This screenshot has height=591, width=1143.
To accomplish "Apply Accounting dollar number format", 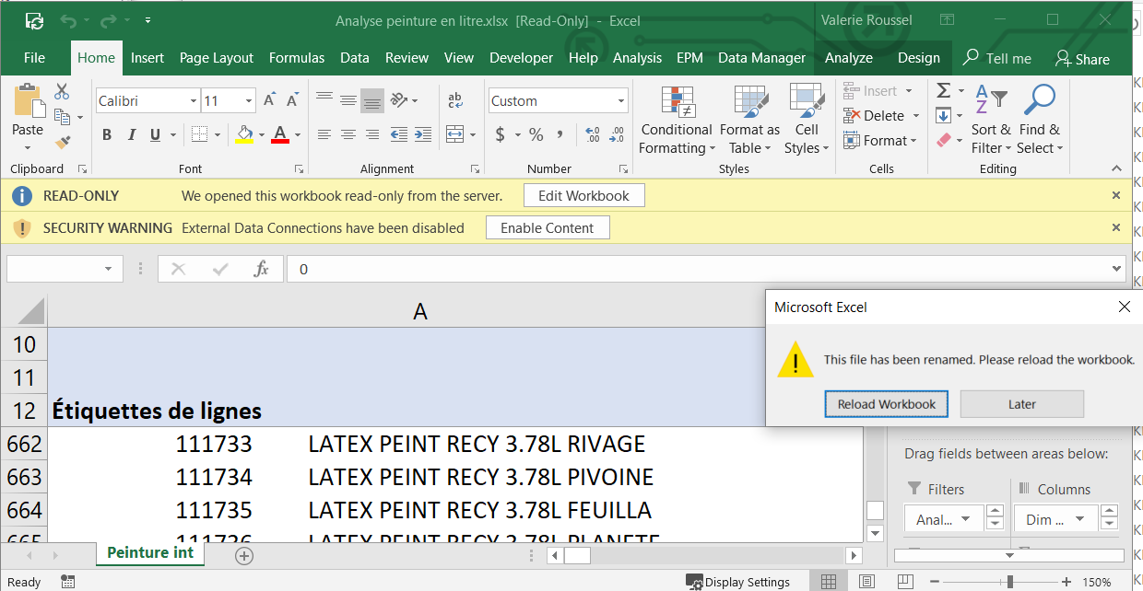I will 501,135.
